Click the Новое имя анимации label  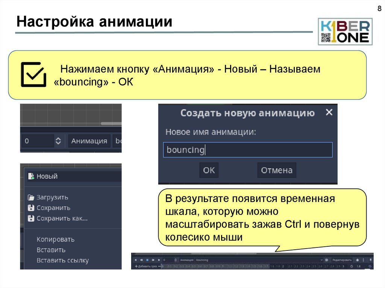(211, 132)
